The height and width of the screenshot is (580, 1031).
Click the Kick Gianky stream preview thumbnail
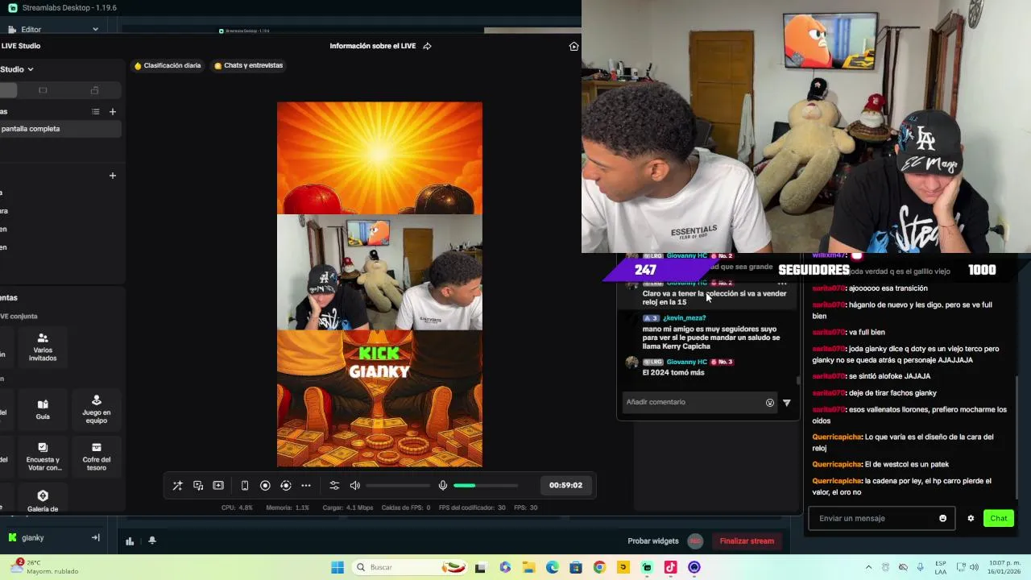(379, 284)
